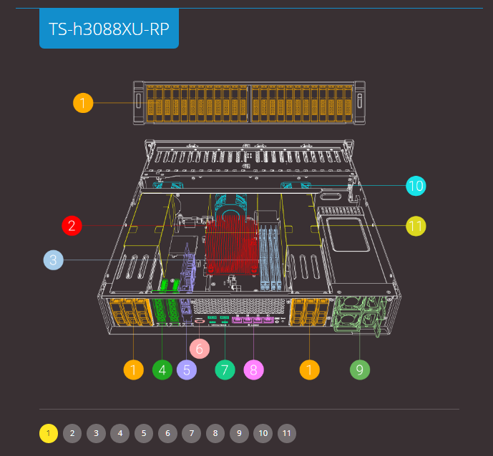
Task: Select yellow page button 1 in bottom navigation
Action: (x=49, y=433)
